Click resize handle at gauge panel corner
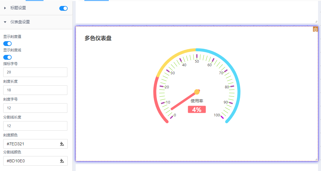 316,159
